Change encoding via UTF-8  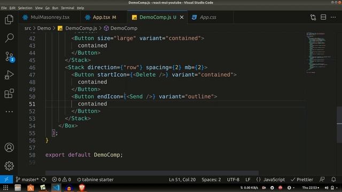click(x=233, y=180)
